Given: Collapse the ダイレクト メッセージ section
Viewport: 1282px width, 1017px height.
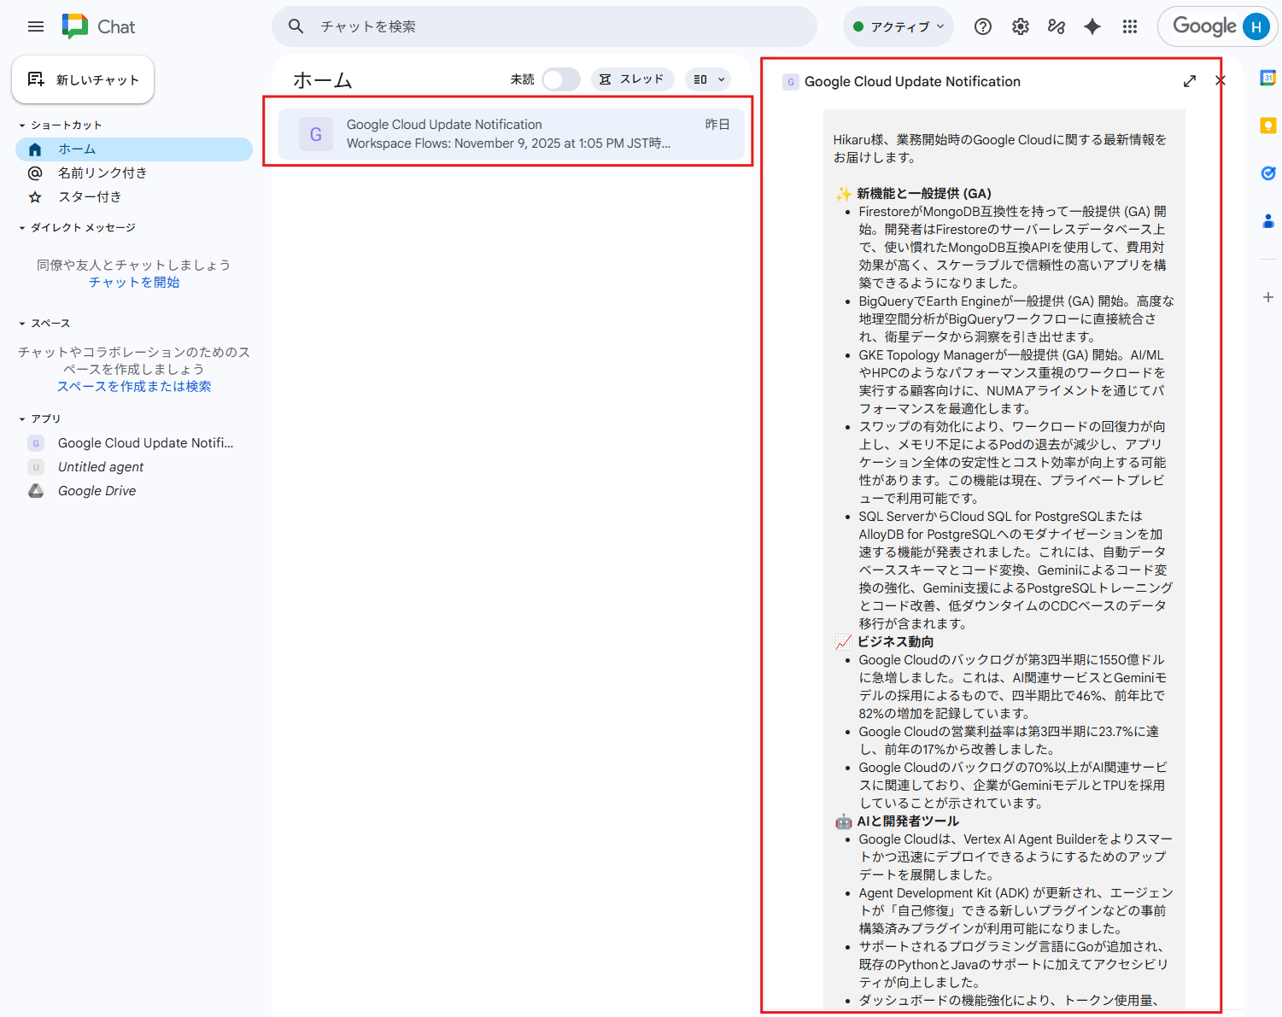Looking at the screenshot, I should (x=22, y=228).
